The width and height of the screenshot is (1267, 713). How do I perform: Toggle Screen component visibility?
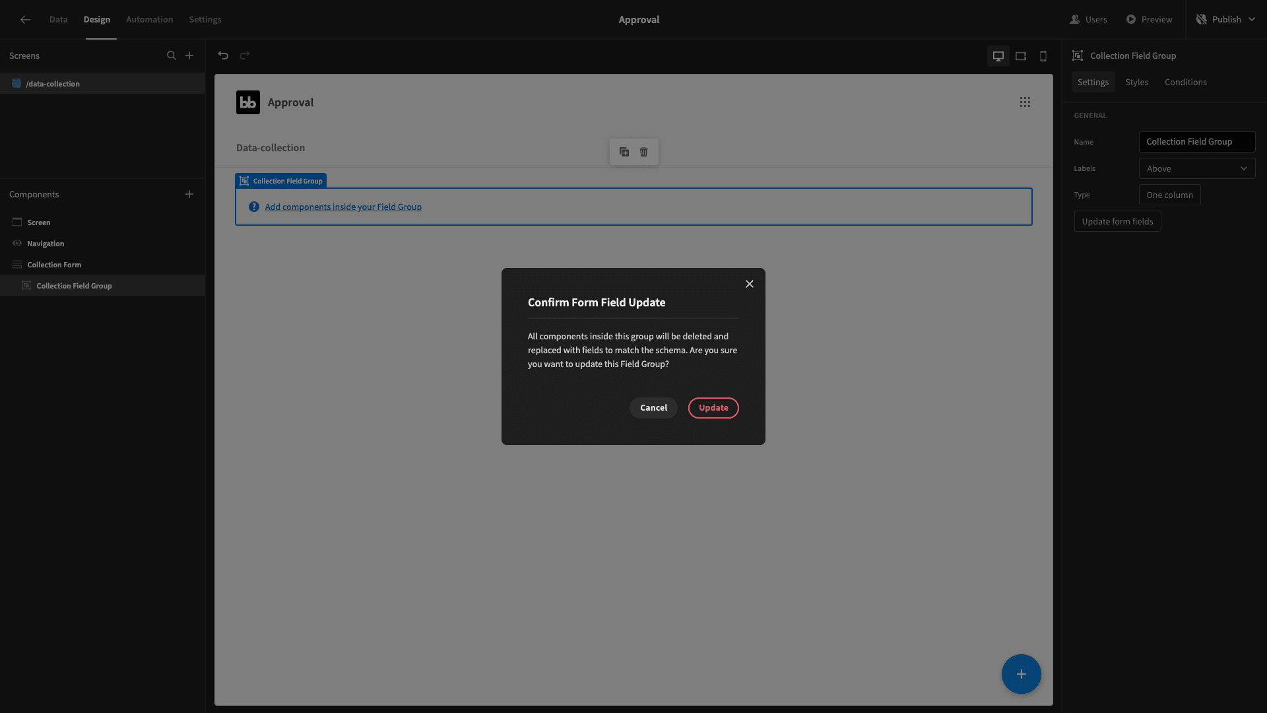pyautogui.click(x=16, y=222)
